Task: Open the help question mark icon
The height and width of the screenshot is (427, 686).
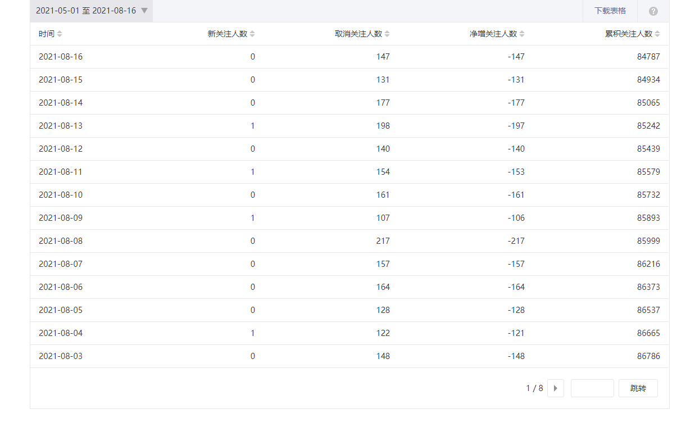Action: tap(653, 11)
